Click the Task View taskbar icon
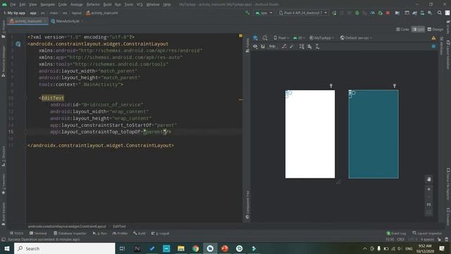Viewport: 451px width, 254px height. pos(122,248)
